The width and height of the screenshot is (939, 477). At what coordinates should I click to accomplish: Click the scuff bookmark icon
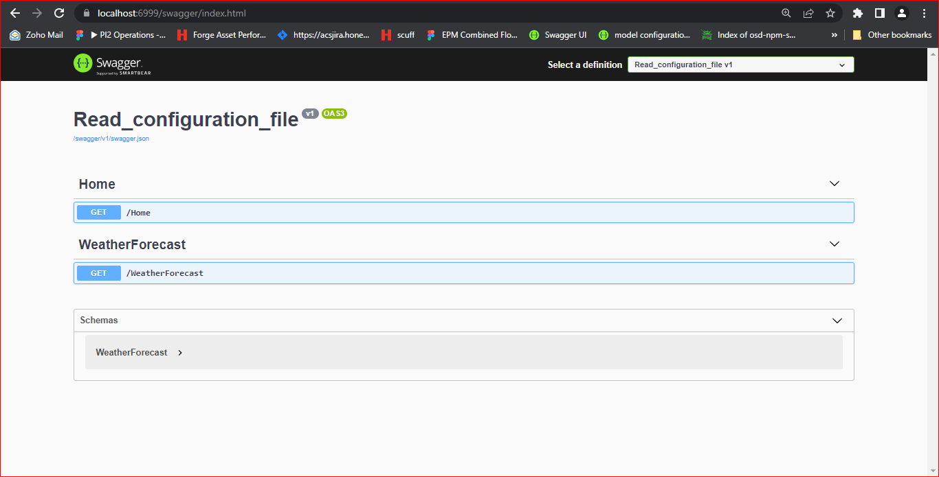click(386, 34)
